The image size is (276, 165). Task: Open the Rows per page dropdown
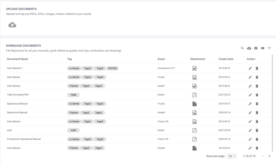(x=232, y=156)
